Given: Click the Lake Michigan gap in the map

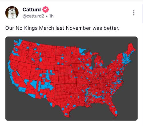Looking at the screenshot, I should (x=94, y=61).
